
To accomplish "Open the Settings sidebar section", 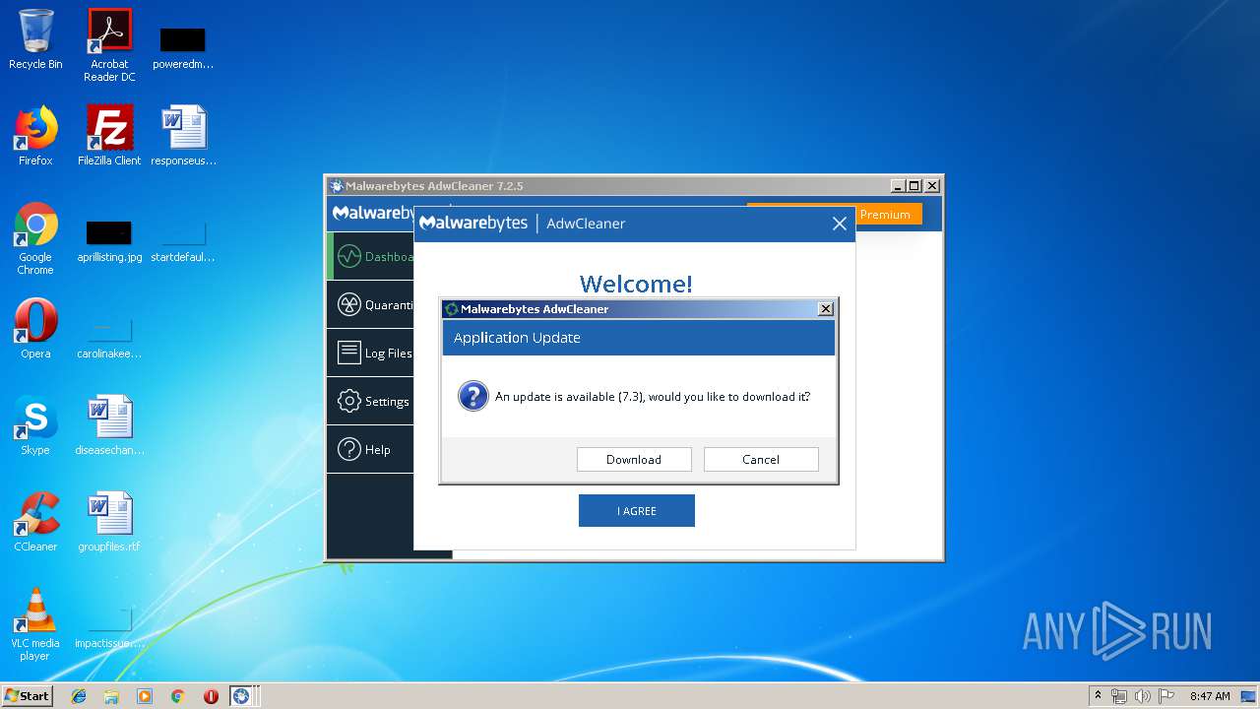I will click(370, 401).
